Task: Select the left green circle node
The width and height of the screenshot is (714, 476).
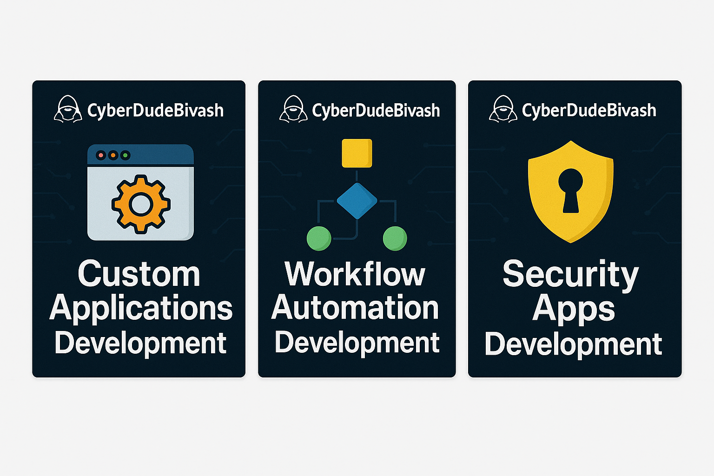Action: [x=319, y=238]
